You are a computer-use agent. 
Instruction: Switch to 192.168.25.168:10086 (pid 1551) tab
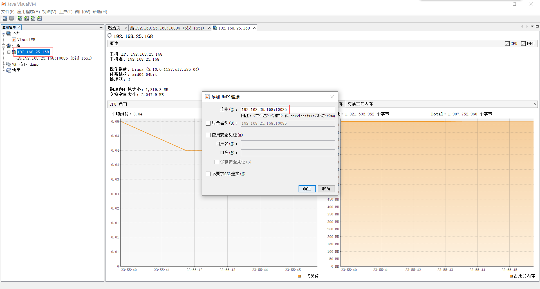click(169, 28)
